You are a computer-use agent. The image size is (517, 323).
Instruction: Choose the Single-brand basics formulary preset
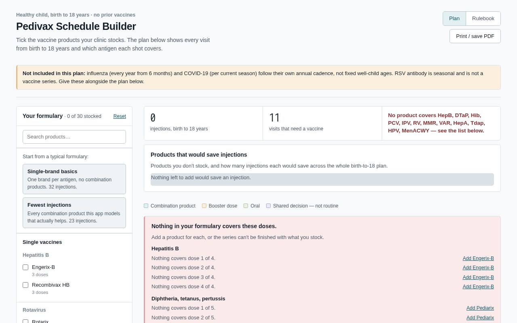coord(74,179)
